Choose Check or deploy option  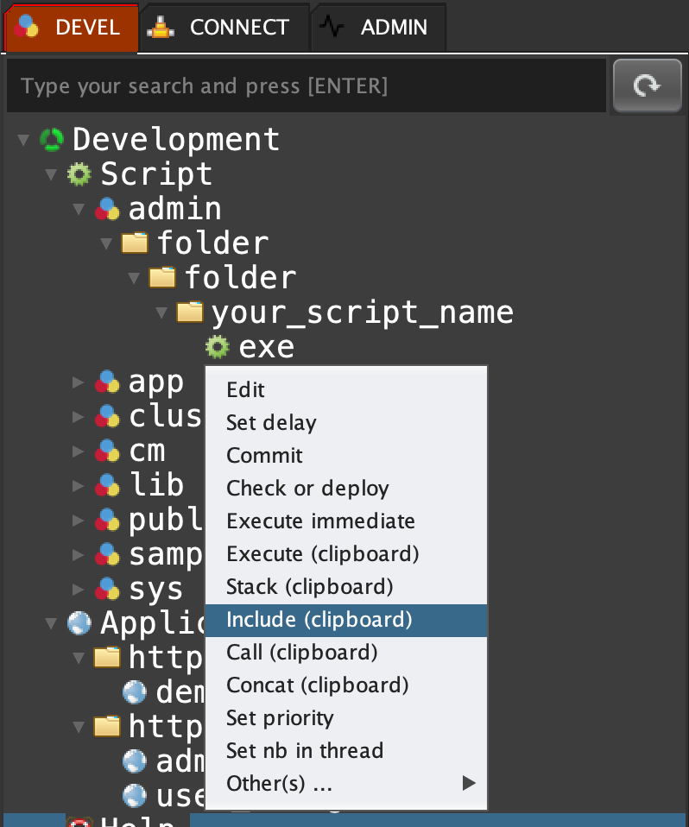(x=307, y=489)
